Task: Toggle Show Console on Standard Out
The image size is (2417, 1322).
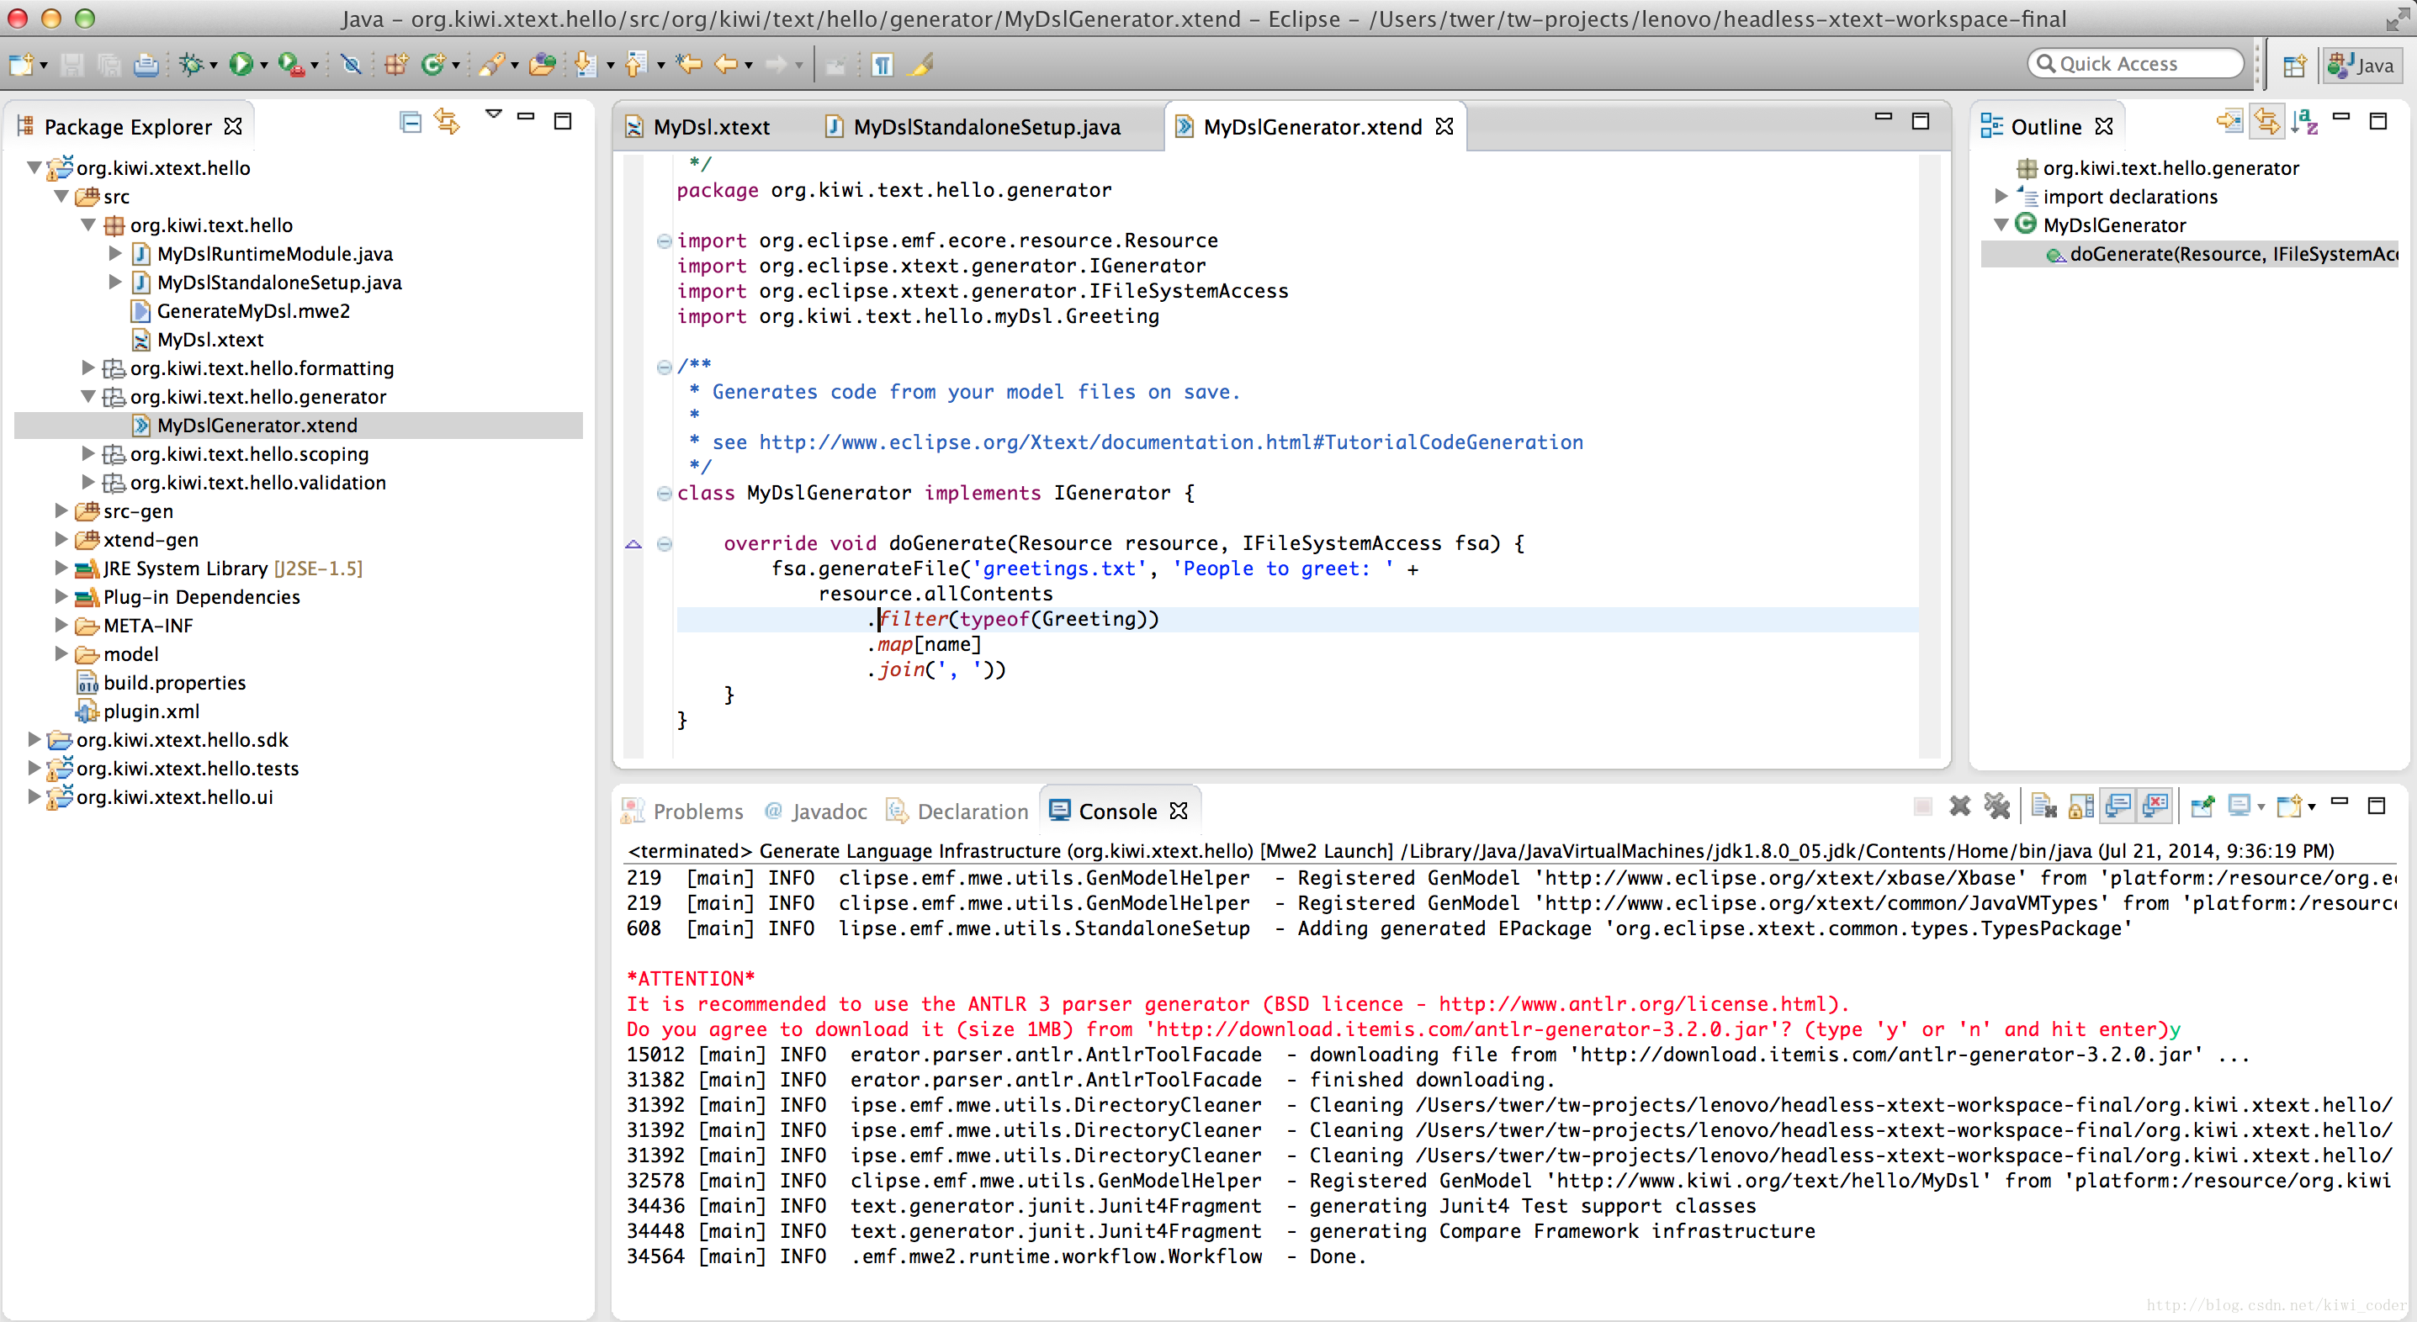Action: 2118,806
